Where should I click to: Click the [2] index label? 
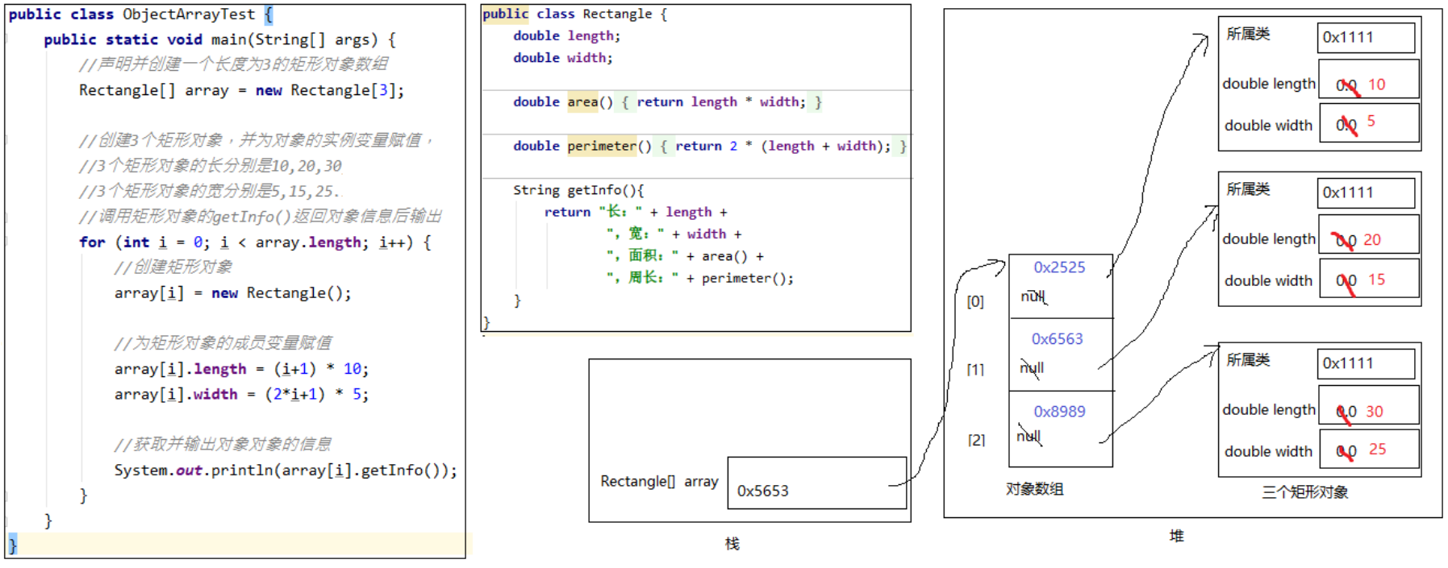976,440
